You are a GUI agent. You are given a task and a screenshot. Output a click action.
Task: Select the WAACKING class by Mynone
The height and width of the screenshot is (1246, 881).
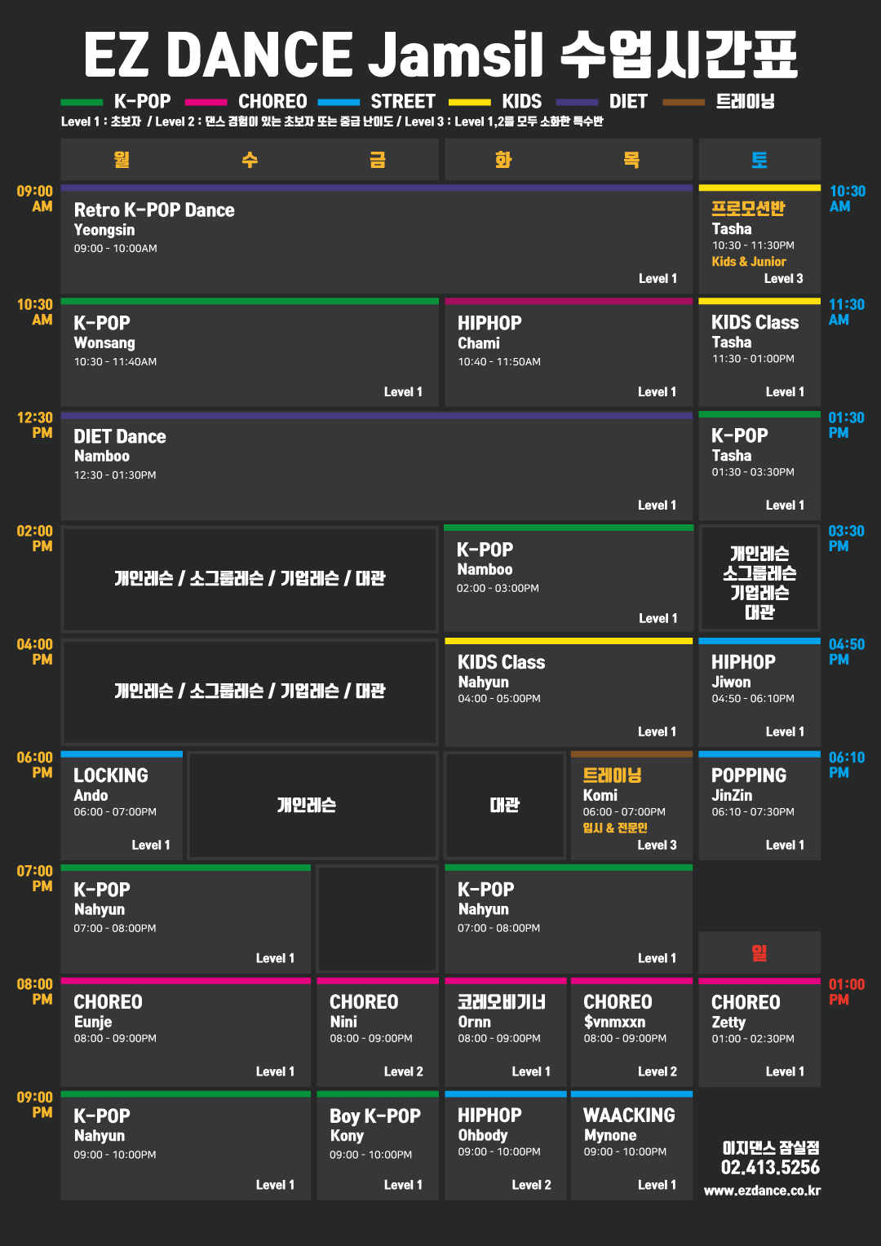pos(631,1146)
